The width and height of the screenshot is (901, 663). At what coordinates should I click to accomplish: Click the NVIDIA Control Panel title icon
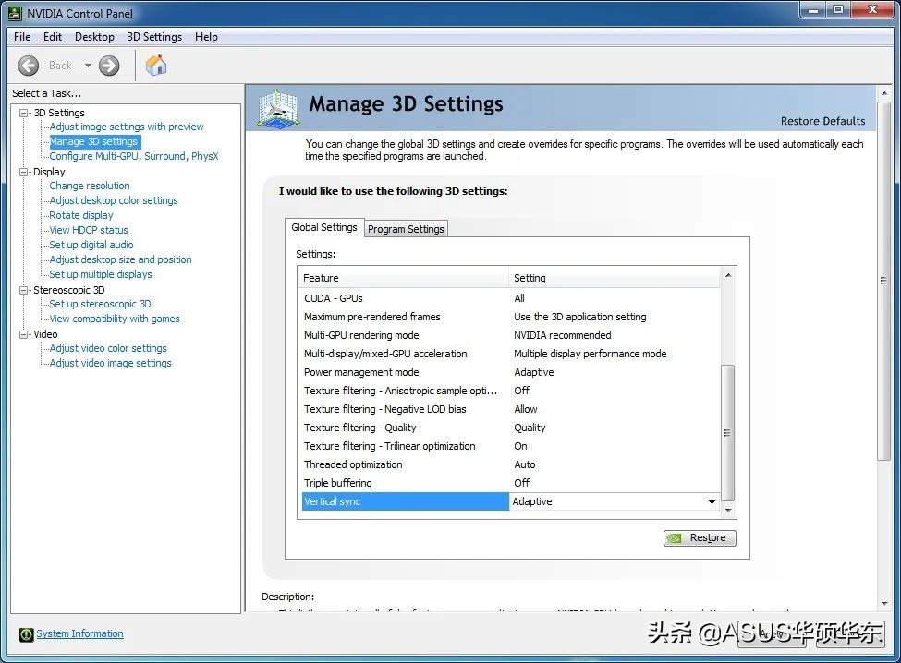[x=16, y=13]
